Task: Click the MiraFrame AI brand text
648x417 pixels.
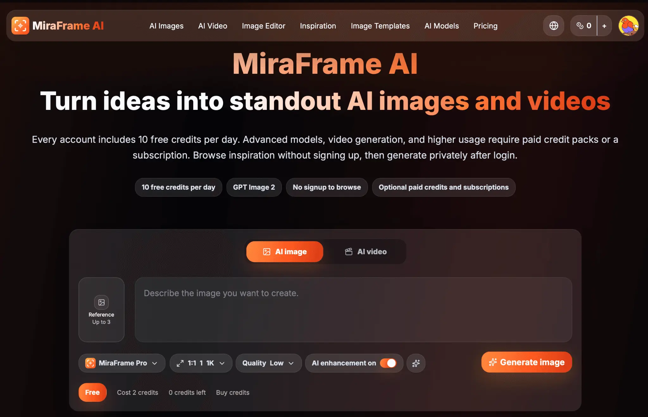Action: tap(68, 26)
